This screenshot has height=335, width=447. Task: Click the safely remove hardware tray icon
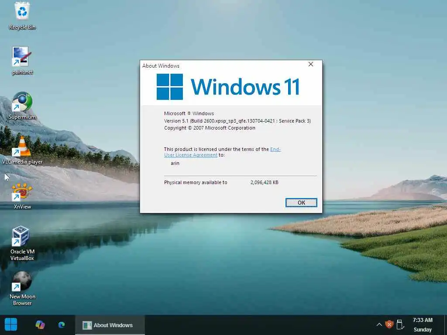click(400, 325)
